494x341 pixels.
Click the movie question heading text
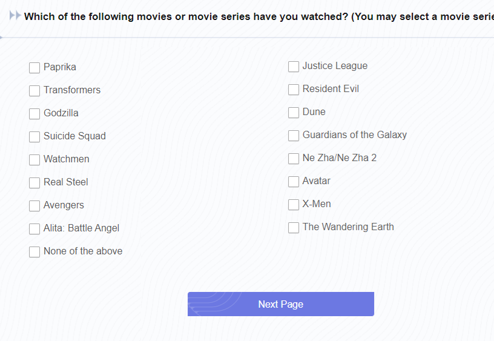[x=259, y=16]
